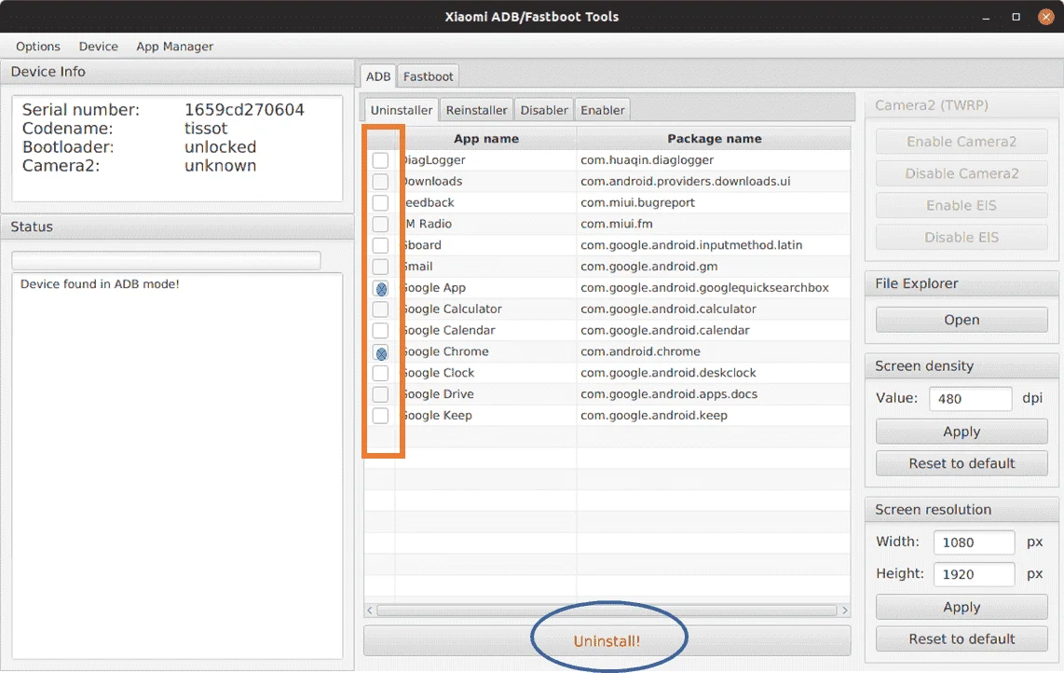Click the App name column header
1064x673 pixels.
(x=485, y=139)
